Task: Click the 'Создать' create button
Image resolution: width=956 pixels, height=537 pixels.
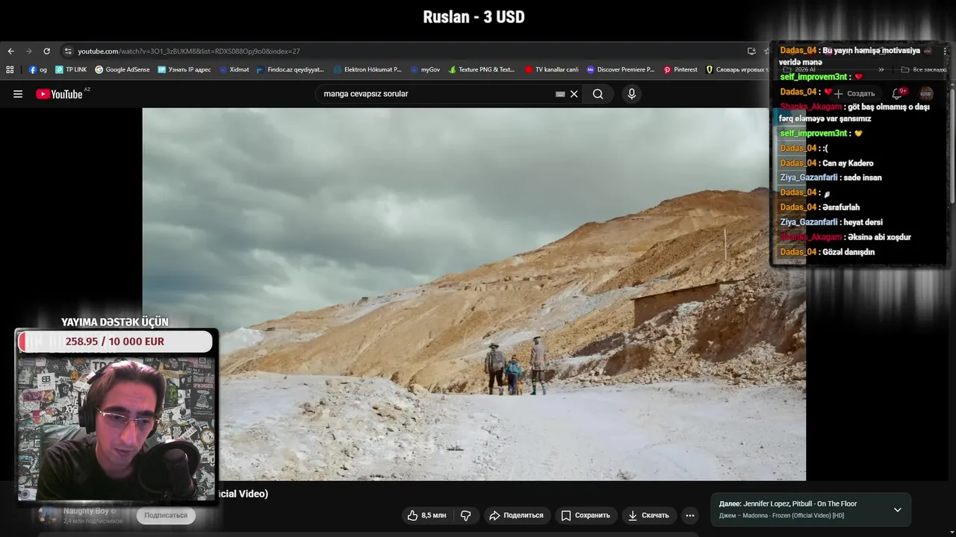Action: pyautogui.click(x=854, y=94)
